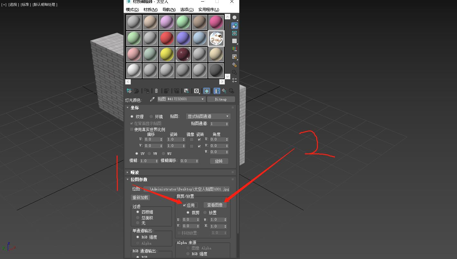Image resolution: width=457 pixels, height=259 pixels.
Task: Click the Make Material Copy icon
Action: pyautogui.click(x=166, y=91)
